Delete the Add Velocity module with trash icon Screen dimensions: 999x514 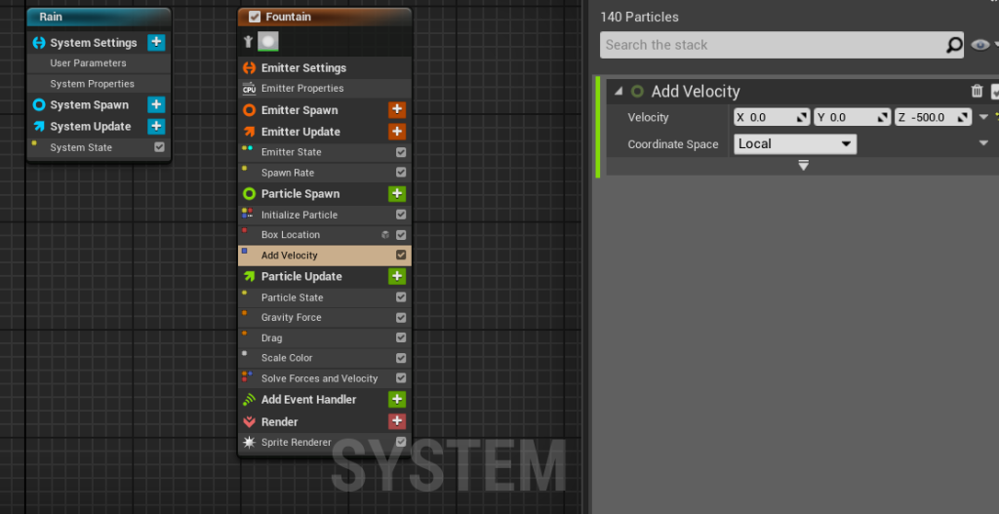click(x=977, y=92)
